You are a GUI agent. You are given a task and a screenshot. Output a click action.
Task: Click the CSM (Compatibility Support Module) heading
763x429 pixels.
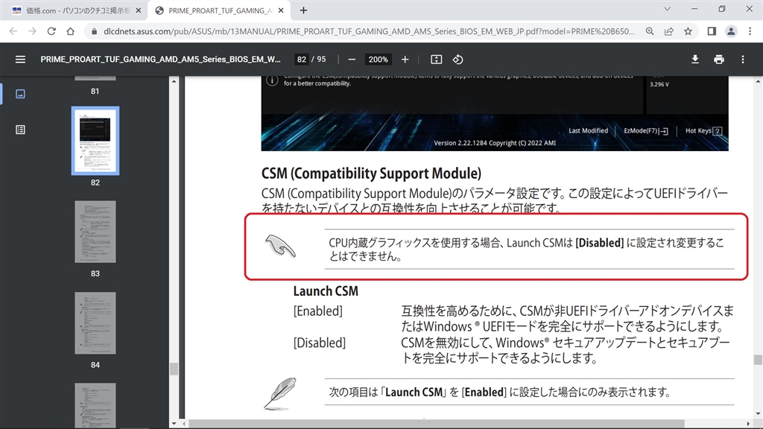[371, 174]
